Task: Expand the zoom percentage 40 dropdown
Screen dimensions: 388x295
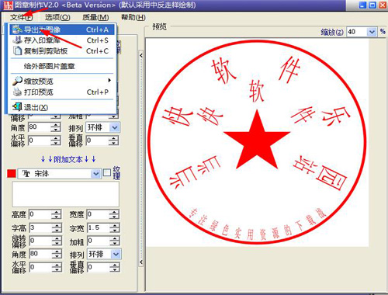Action: pyautogui.click(x=372, y=32)
